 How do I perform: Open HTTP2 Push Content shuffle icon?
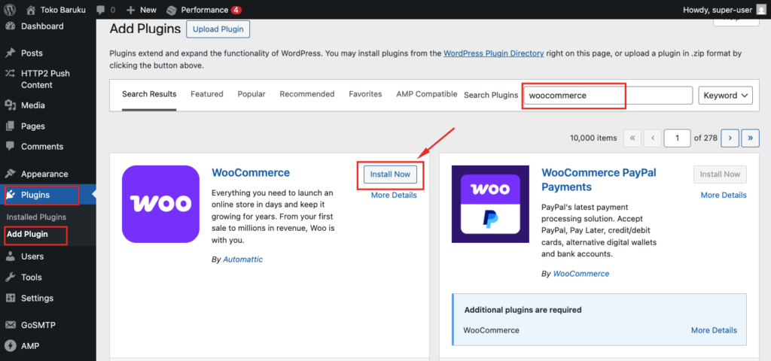[10, 74]
